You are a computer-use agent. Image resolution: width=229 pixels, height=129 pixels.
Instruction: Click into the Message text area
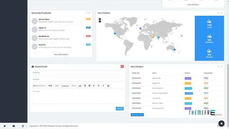click(78, 96)
